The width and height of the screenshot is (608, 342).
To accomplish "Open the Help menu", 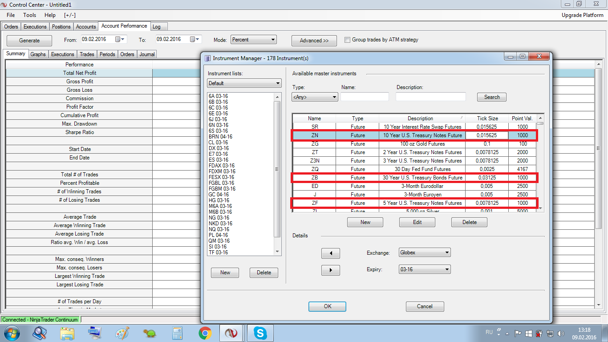I will [x=50, y=15].
